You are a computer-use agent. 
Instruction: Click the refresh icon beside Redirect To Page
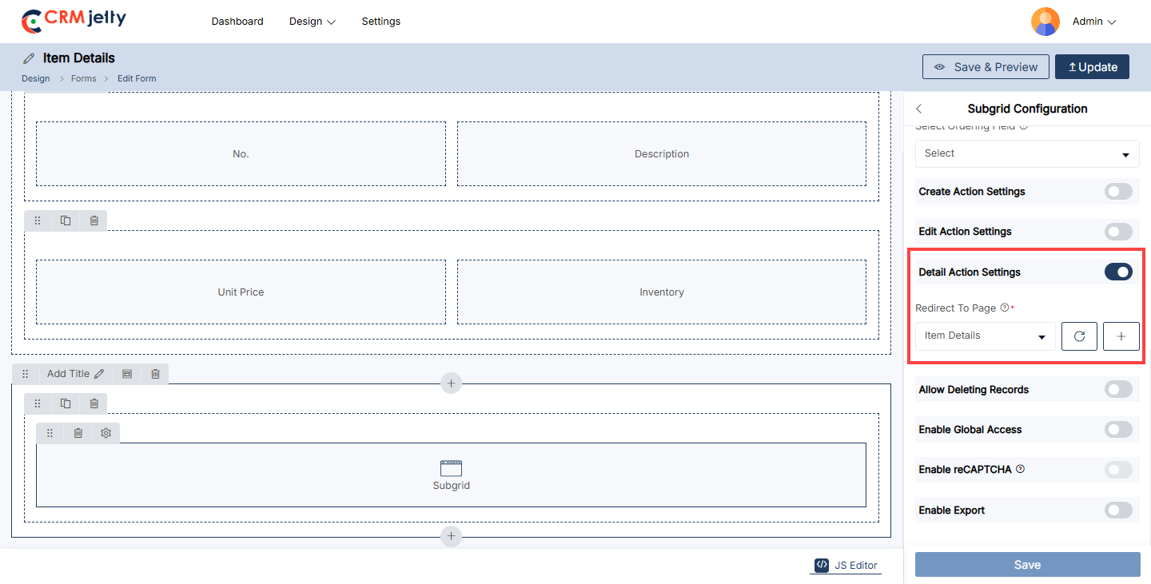[1079, 336]
